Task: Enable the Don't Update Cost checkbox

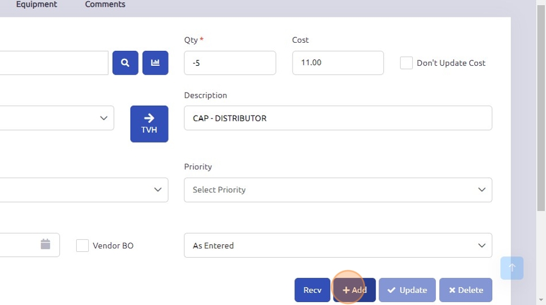Action: [x=406, y=63]
